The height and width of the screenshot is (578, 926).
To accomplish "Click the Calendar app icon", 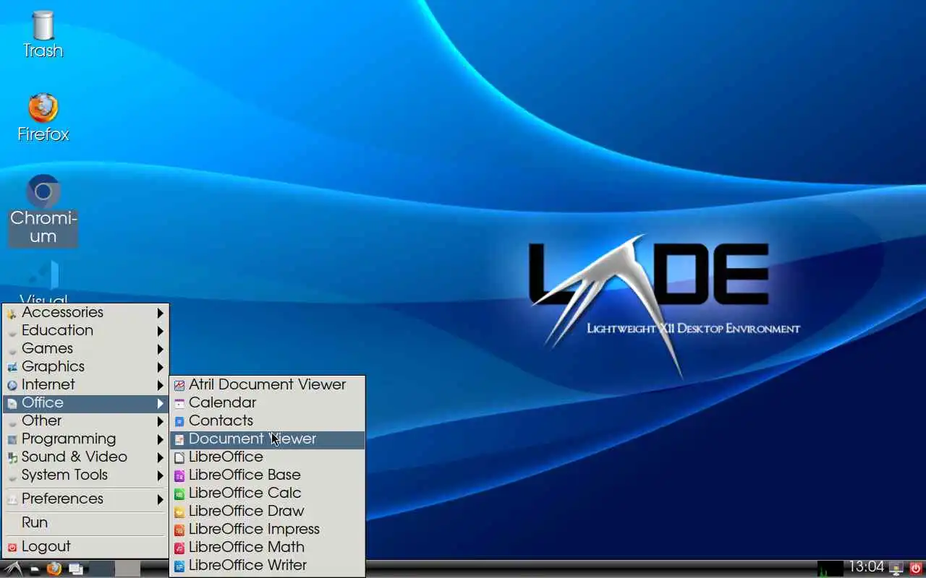I will (x=179, y=403).
